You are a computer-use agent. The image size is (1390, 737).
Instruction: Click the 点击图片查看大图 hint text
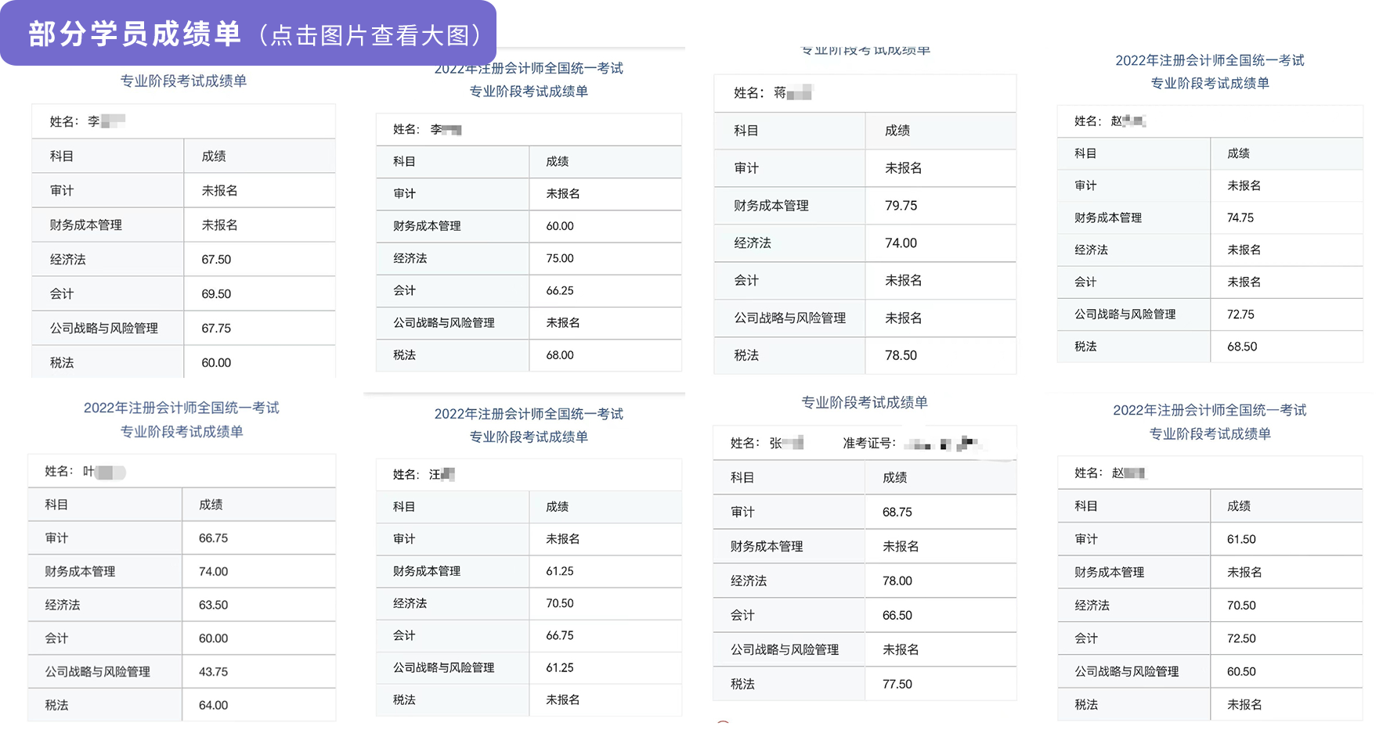click(370, 35)
